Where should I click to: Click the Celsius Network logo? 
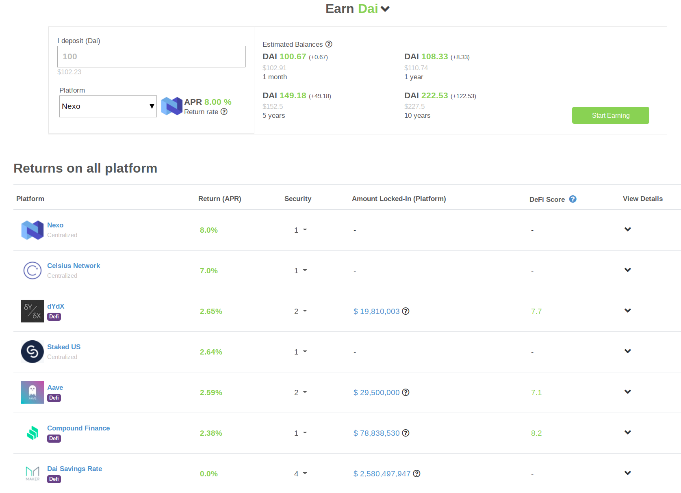[x=33, y=270]
